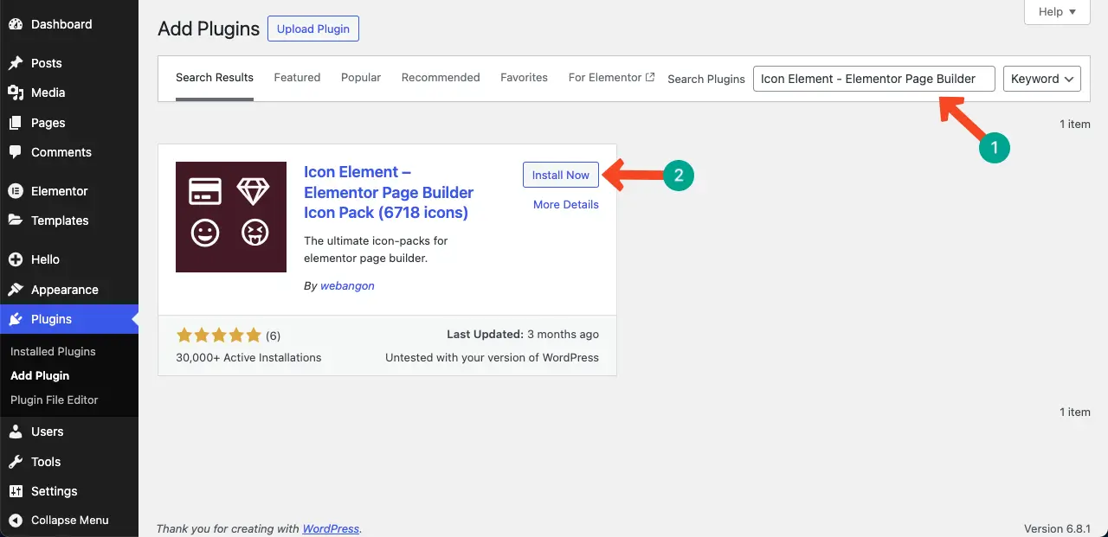Click the For Elementor external link icon

coord(650,77)
